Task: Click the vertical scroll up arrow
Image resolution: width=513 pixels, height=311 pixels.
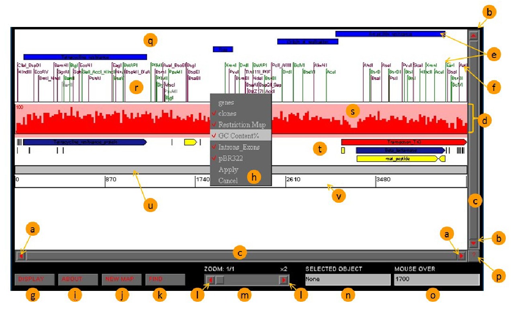Action: point(473,35)
